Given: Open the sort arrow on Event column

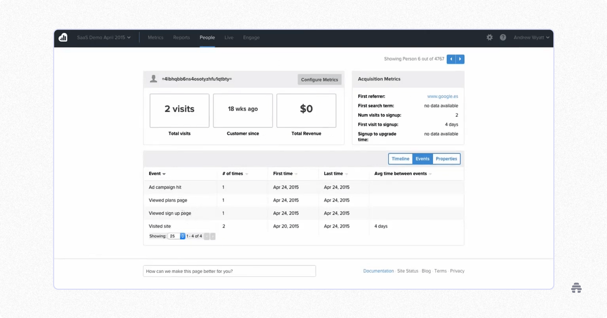Looking at the screenshot, I should [x=164, y=174].
